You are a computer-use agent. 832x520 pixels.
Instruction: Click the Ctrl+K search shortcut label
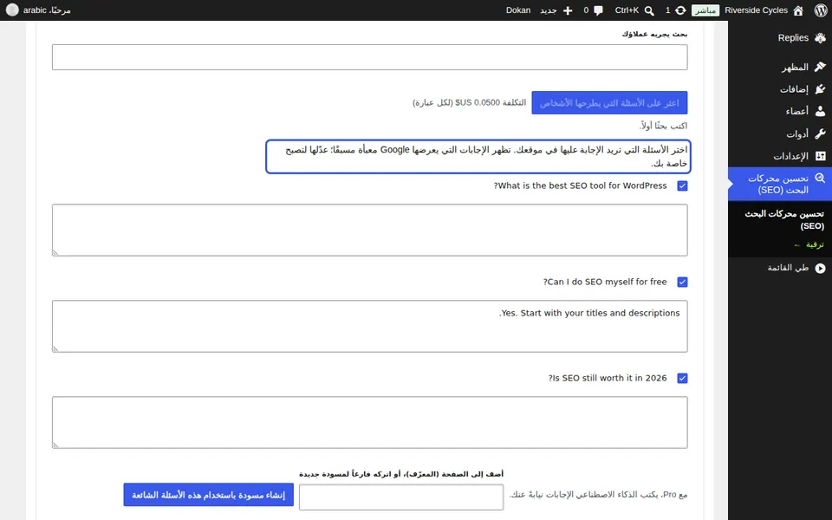coord(627,10)
